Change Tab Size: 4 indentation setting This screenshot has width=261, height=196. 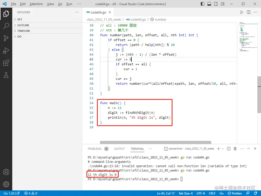point(185,193)
